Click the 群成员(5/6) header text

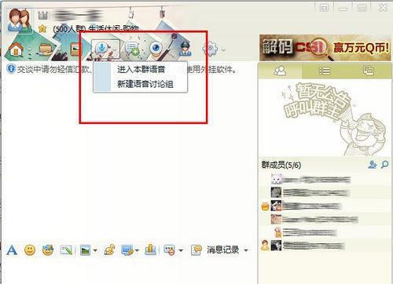pos(281,165)
